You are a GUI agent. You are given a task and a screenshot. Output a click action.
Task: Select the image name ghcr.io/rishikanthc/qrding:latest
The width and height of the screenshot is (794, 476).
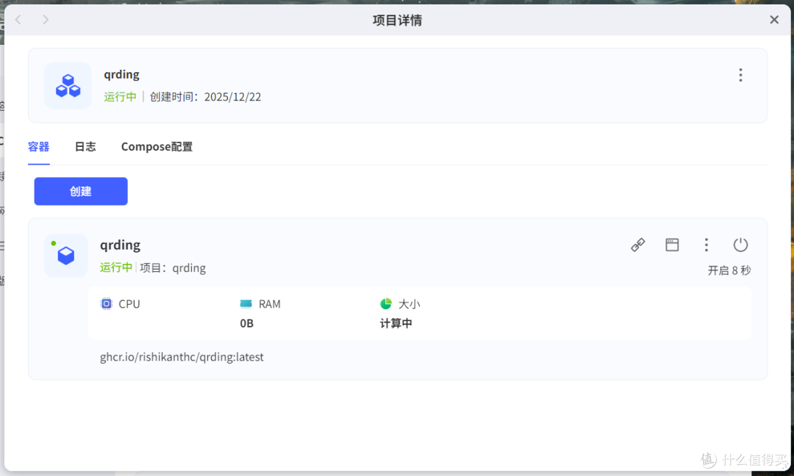click(182, 357)
